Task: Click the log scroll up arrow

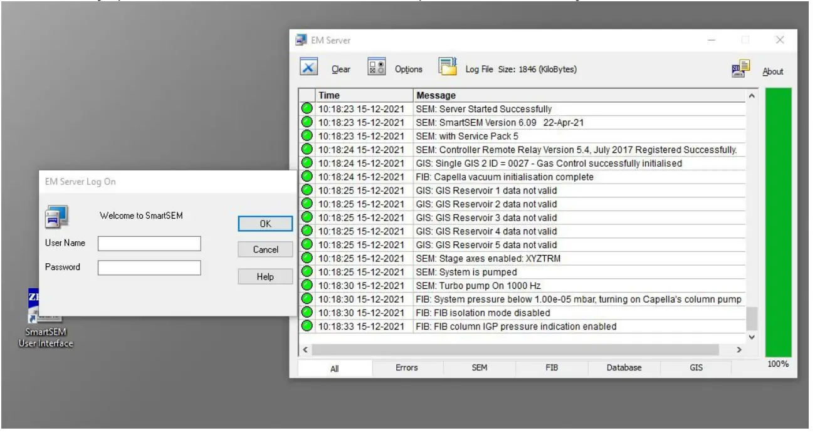Action: point(752,95)
